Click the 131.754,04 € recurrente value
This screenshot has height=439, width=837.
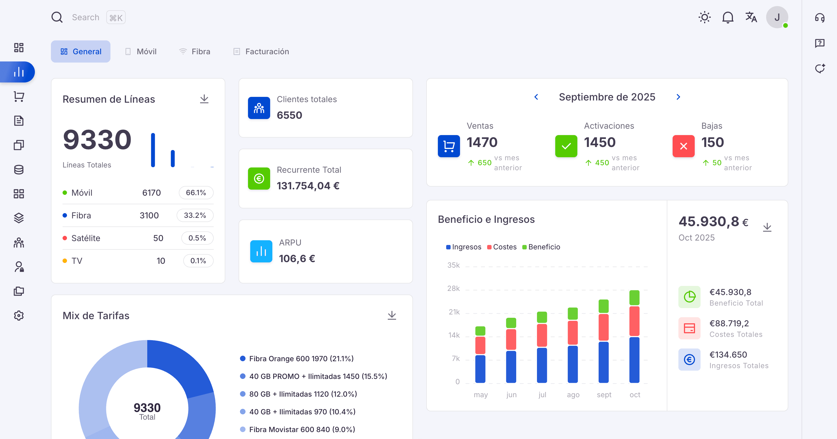pos(308,186)
